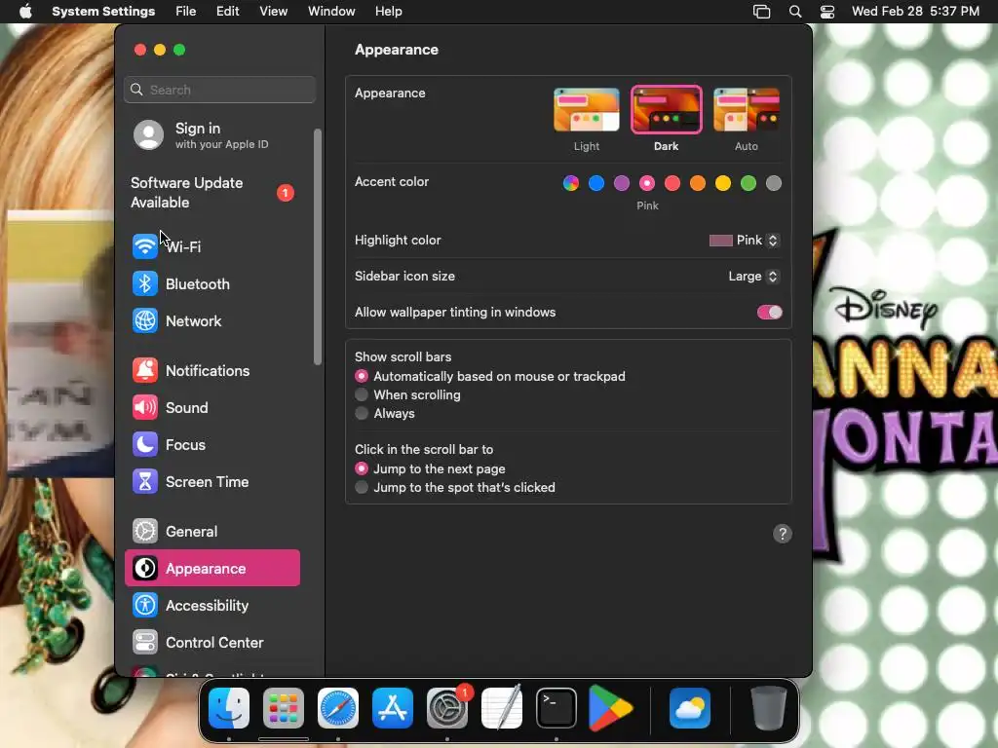Click the Apple ID avatar icon
This screenshot has width=998, height=748.
tap(148, 134)
